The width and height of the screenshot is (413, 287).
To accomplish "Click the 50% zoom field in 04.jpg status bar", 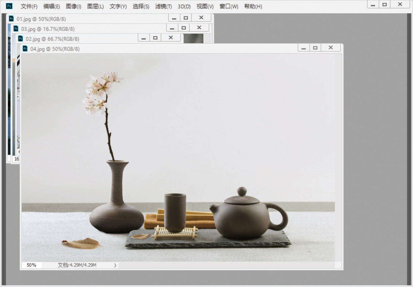I will [x=31, y=265].
